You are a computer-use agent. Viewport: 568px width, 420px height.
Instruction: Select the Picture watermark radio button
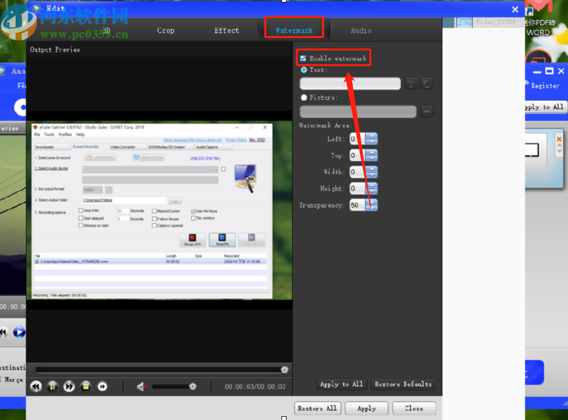[304, 98]
